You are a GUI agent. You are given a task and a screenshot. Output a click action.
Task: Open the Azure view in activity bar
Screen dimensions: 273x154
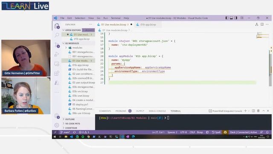[x=57, y=83]
